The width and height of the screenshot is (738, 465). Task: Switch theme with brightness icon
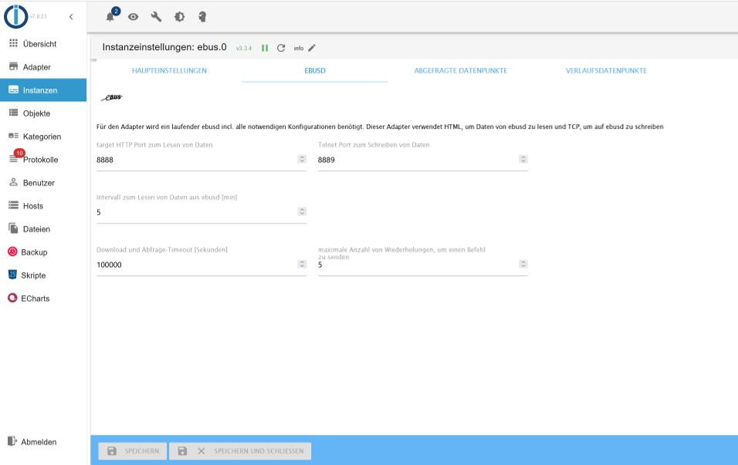click(179, 17)
